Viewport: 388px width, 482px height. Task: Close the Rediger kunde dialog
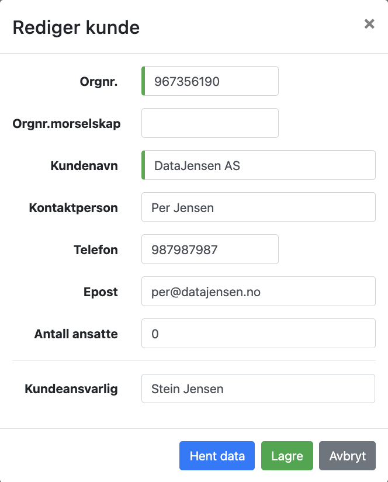pos(369,24)
